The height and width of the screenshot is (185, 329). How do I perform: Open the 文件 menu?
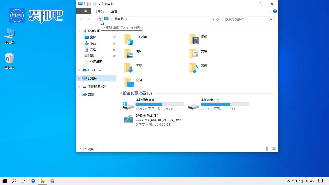[84, 11]
